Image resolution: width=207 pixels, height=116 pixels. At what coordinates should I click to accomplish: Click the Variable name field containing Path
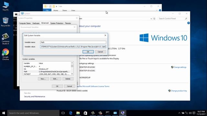click(73, 42)
